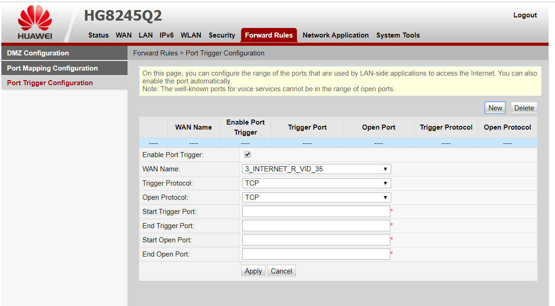Click the breadcrumb Forward Rules > Port Trigger Configuration
The width and height of the screenshot is (555, 306).
pos(199,53)
